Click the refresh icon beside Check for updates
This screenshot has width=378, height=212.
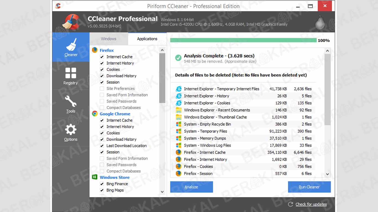pos(291,204)
